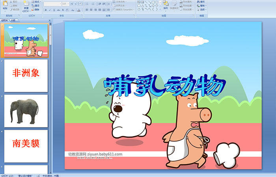Toggle Bold formatting
The image size is (276, 177).
click(45, 9)
